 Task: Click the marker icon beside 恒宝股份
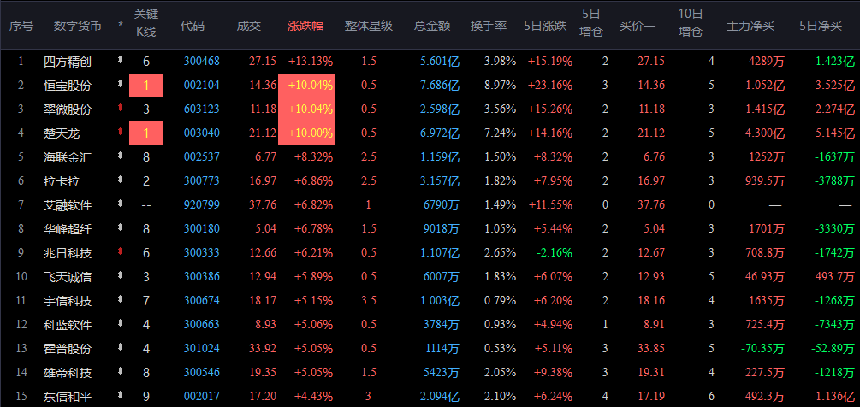click(x=121, y=85)
